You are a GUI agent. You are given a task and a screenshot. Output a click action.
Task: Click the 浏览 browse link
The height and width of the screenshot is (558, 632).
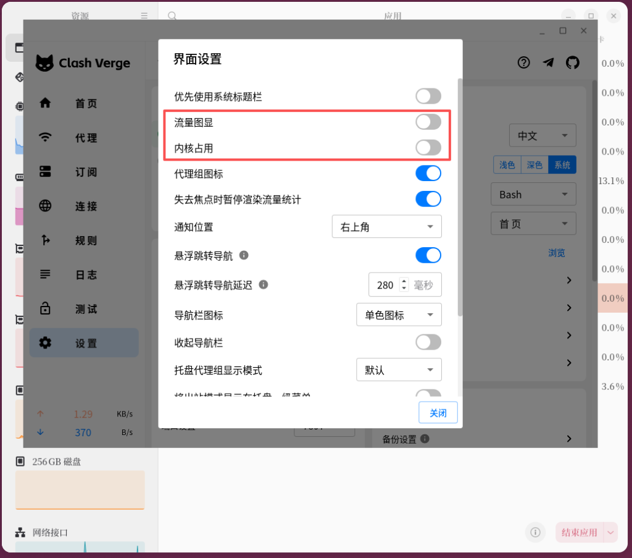point(556,253)
